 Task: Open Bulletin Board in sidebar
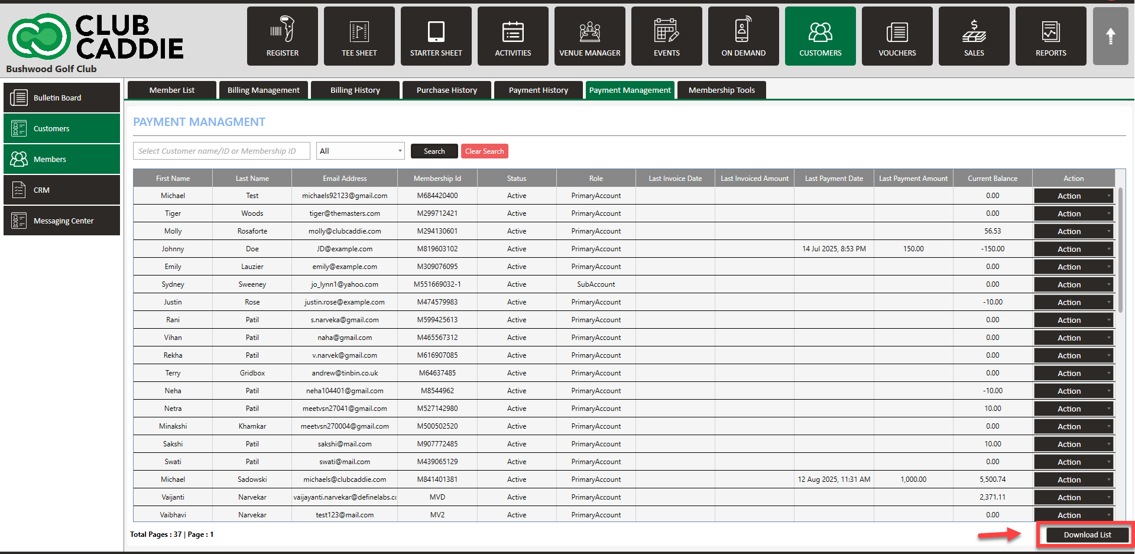coord(62,98)
